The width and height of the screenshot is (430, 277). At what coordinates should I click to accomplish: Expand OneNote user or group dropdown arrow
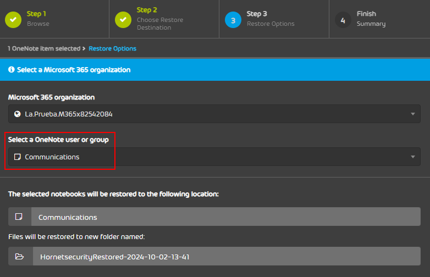click(412, 157)
